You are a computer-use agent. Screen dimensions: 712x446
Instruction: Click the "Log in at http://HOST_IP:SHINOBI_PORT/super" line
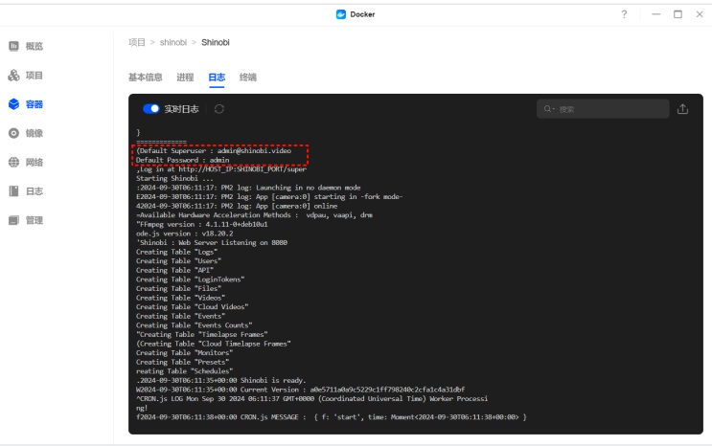tap(221, 169)
